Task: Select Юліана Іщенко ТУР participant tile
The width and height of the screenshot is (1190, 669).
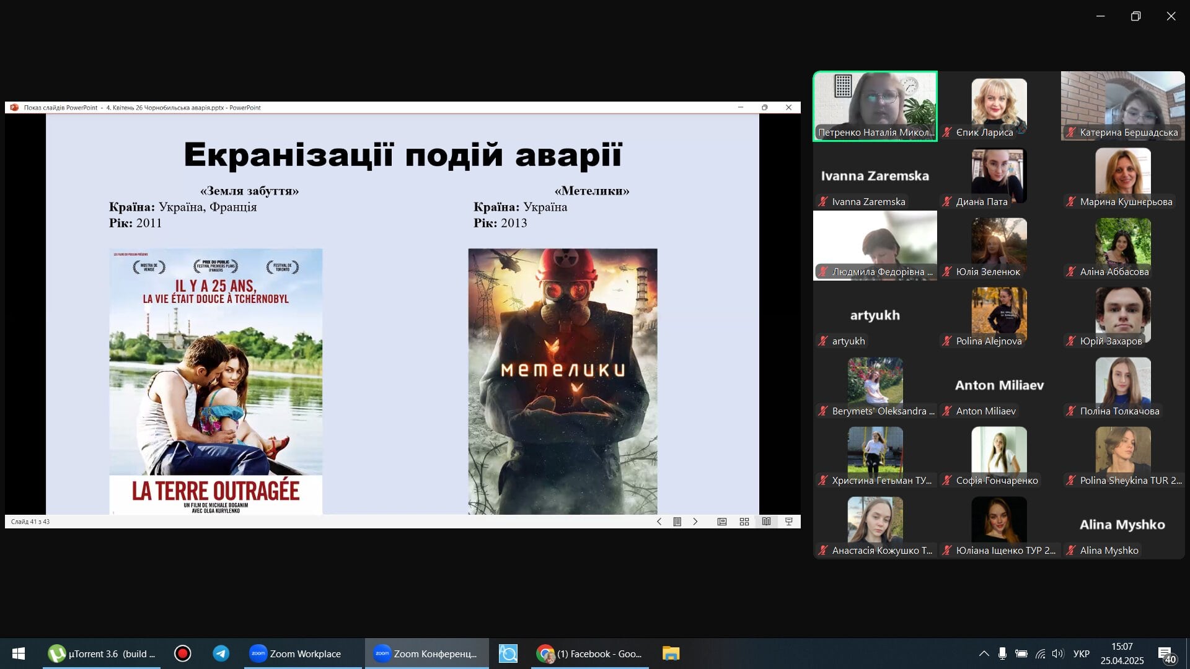Action: (x=999, y=524)
